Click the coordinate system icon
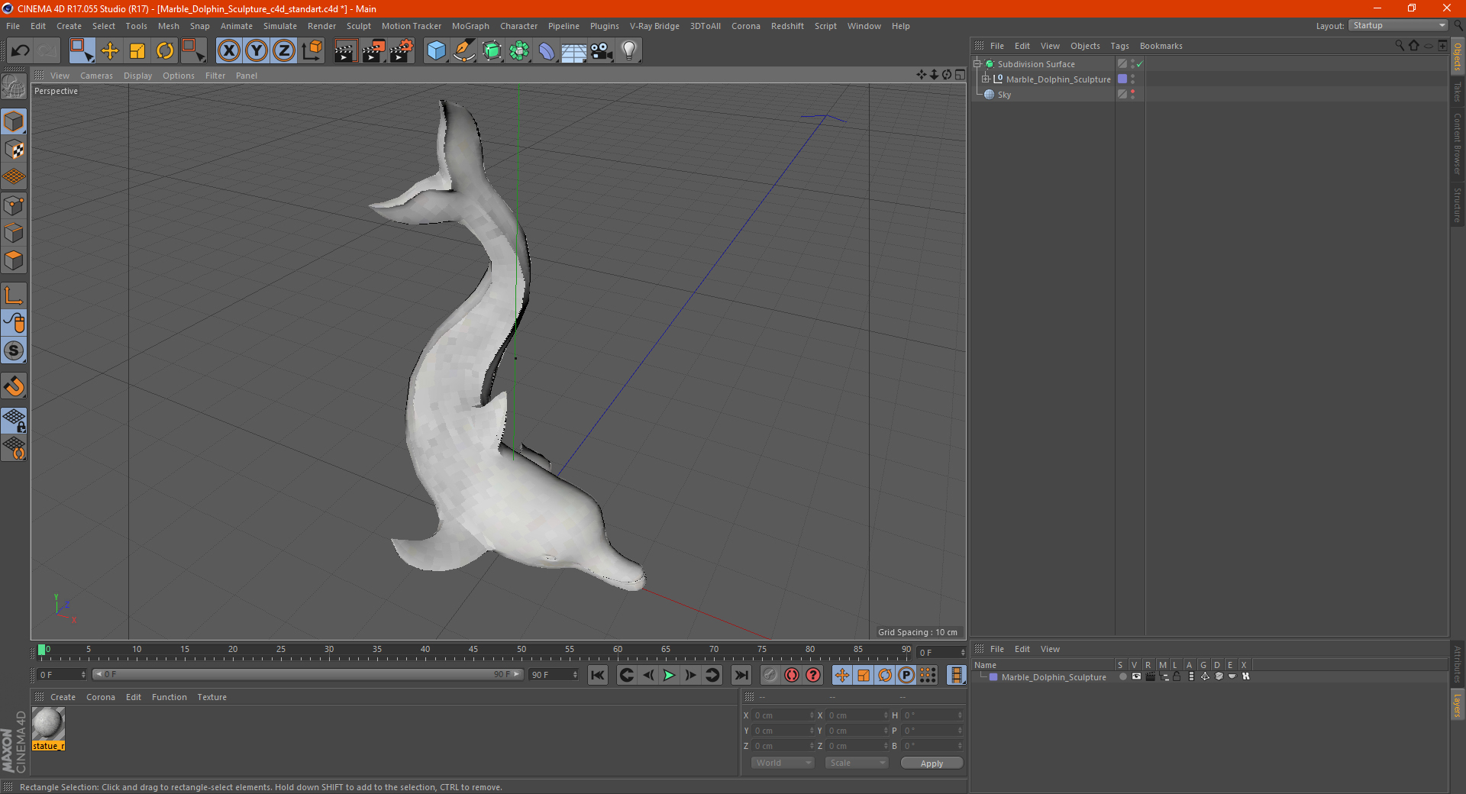Viewport: 1466px width, 794px height. (x=312, y=51)
